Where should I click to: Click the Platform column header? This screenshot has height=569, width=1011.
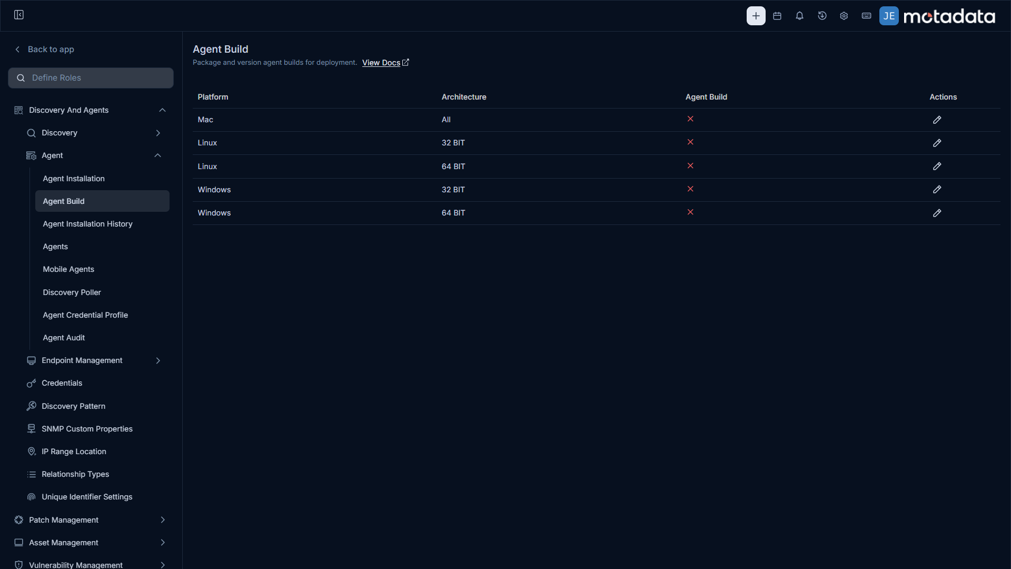coord(213,97)
